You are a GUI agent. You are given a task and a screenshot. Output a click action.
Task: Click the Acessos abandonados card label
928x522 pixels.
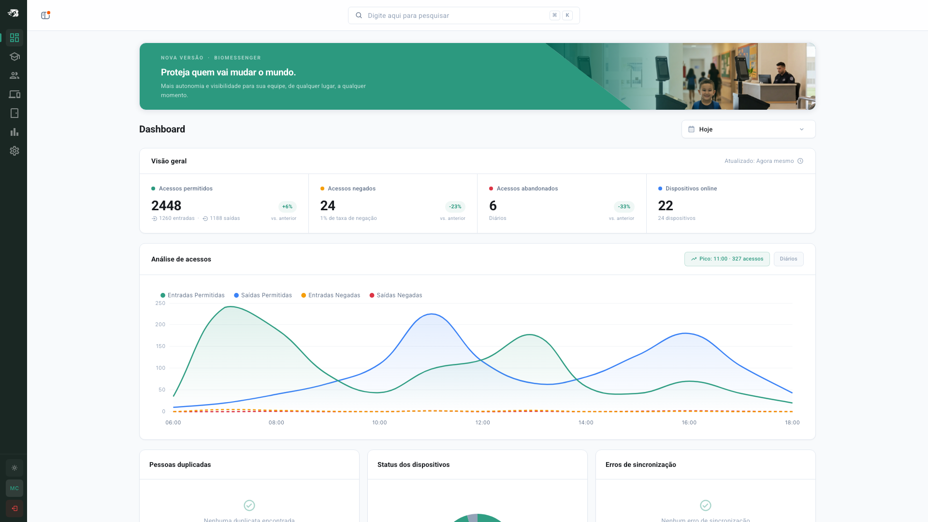tap(527, 188)
